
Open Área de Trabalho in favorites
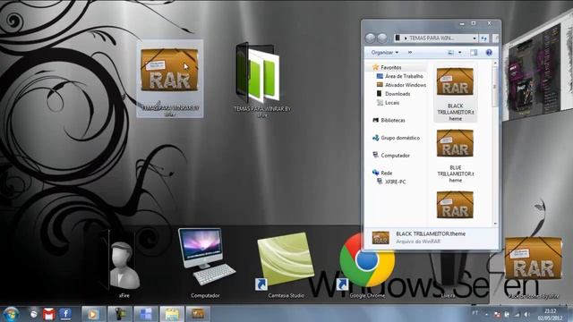coord(404,76)
